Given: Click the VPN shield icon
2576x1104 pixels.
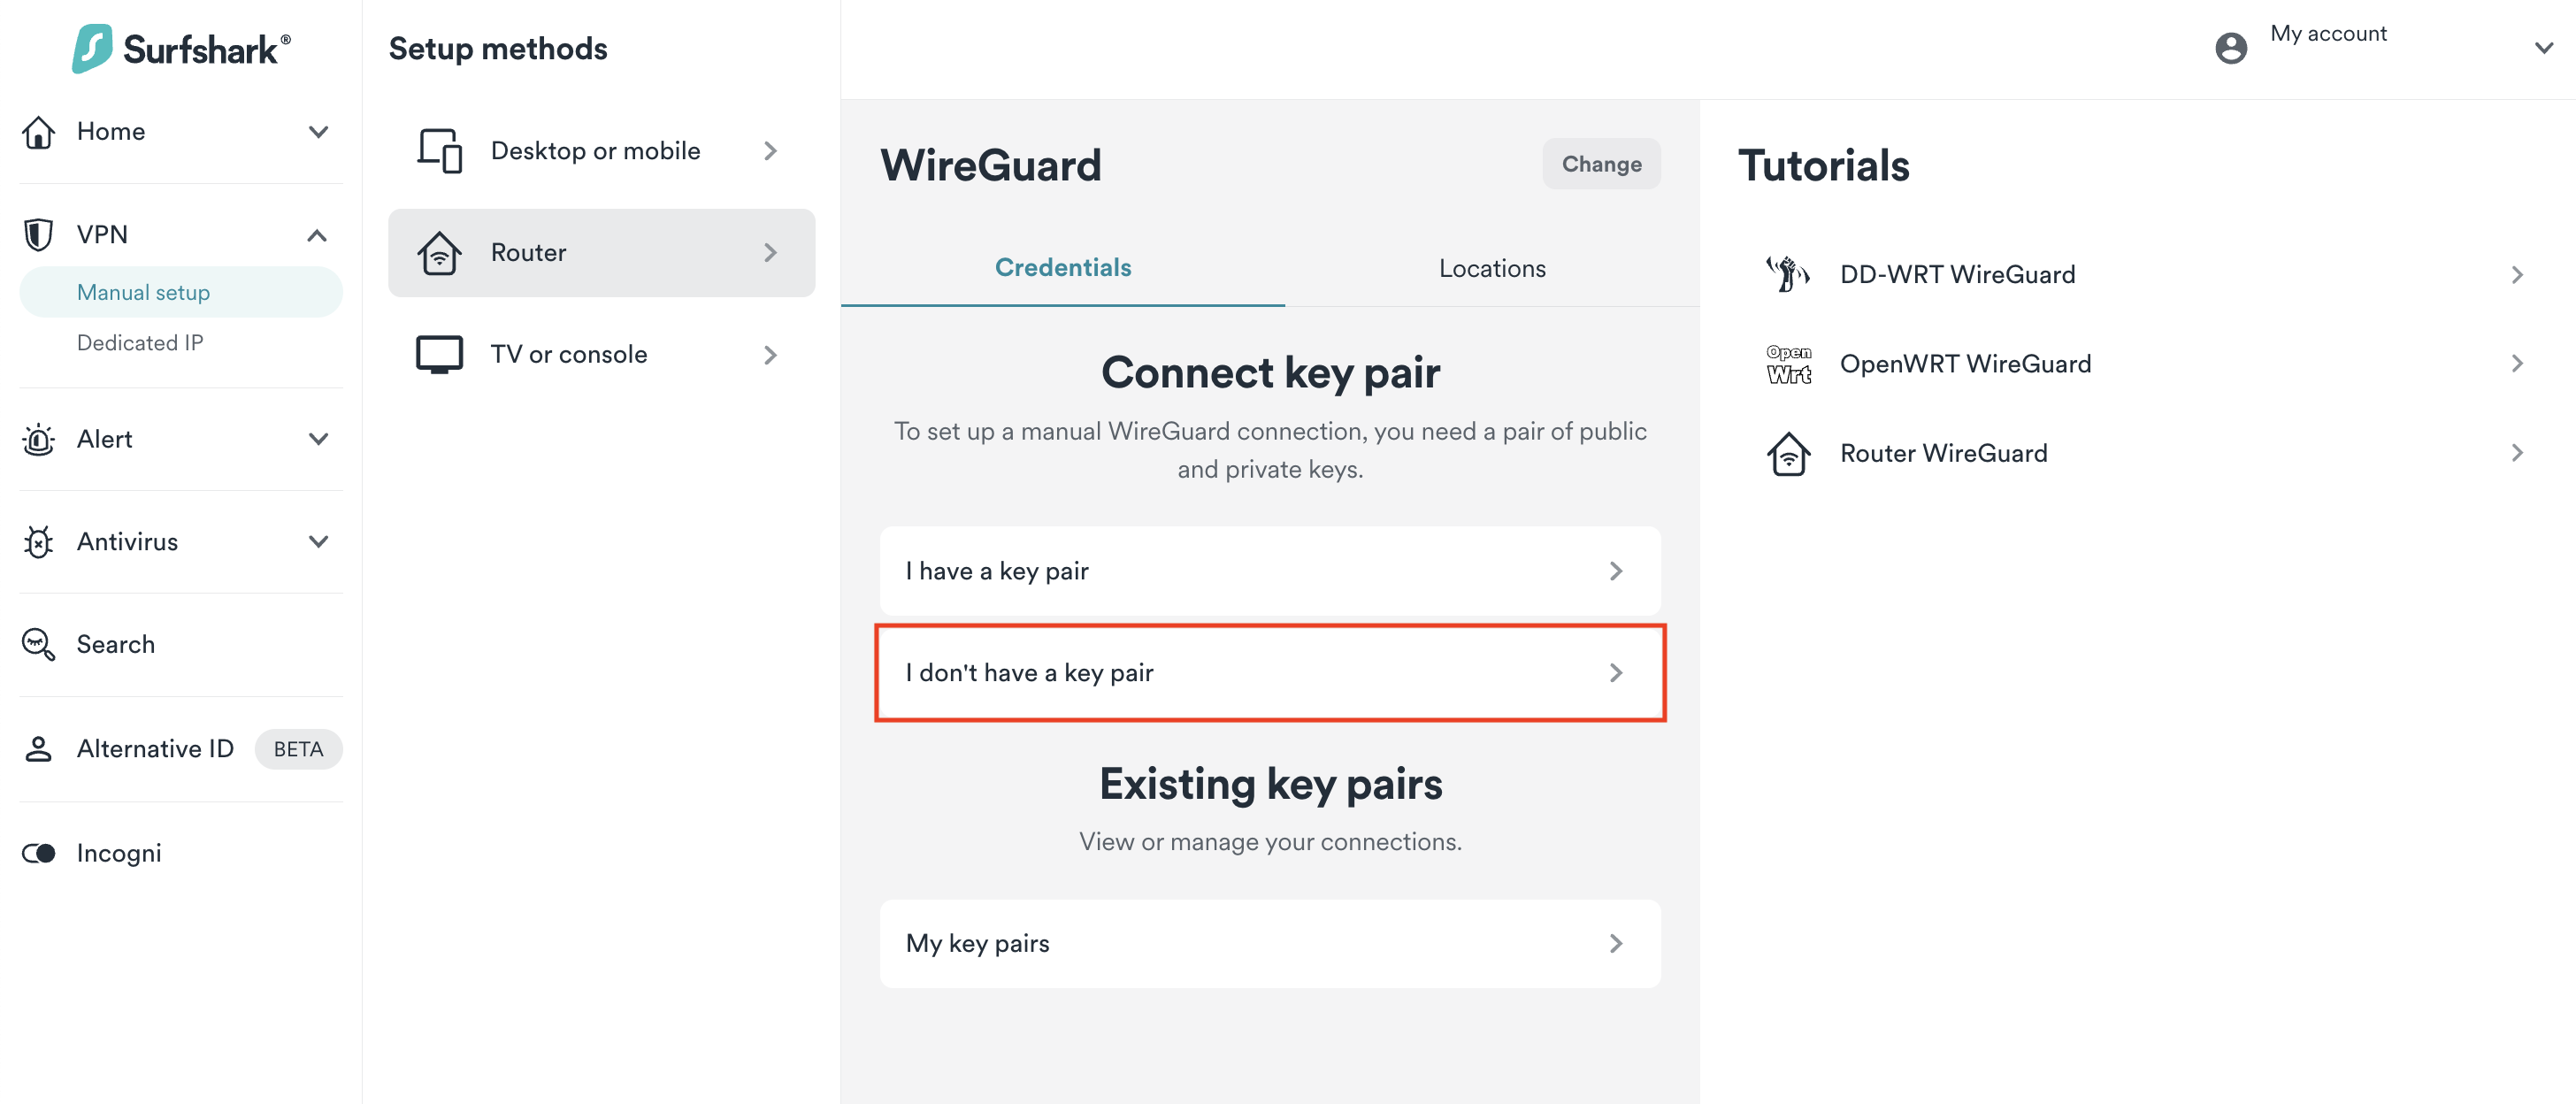Looking at the screenshot, I should coord(39,234).
